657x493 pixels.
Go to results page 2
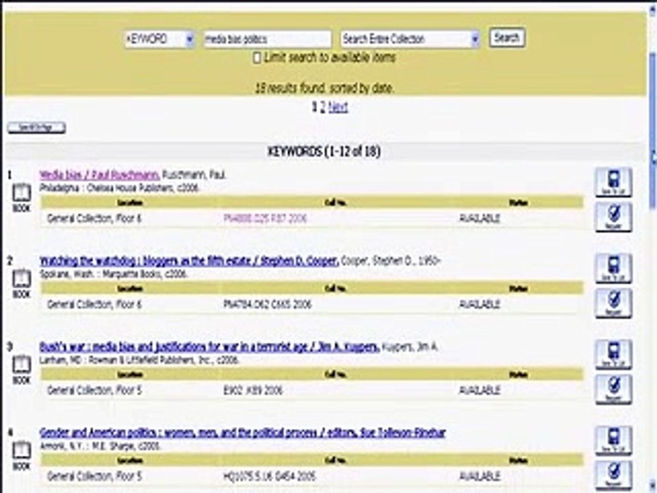click(322, 107)
